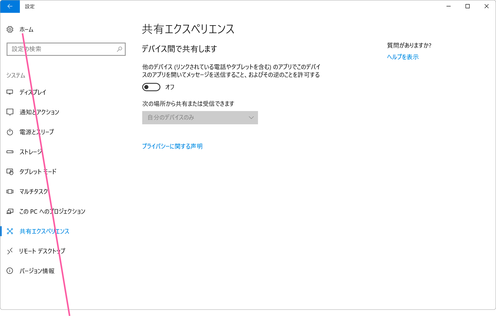Screen dimensions: 496x316
Task: Select ディスプレイ in the sidebar
Action: point(33,92)
